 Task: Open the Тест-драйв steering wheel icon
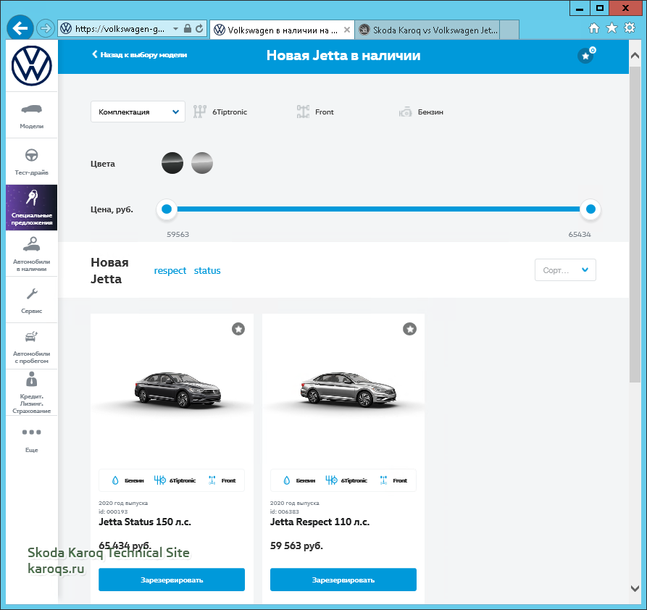(x=32, y=155)
